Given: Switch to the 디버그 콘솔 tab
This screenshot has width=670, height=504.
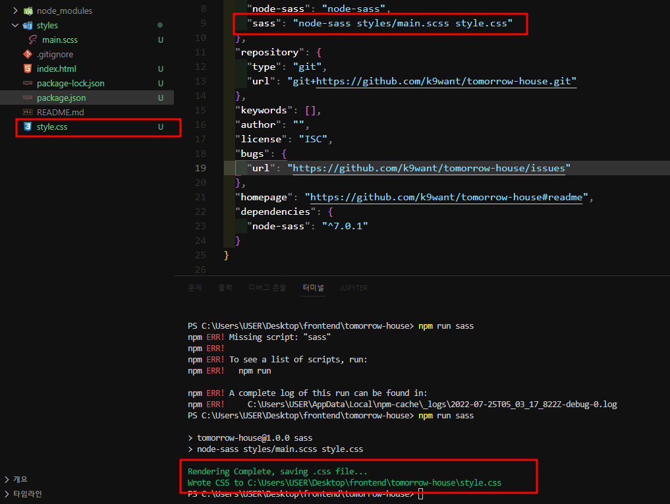Looking at the screenshot, I should [x=267, y=288].
